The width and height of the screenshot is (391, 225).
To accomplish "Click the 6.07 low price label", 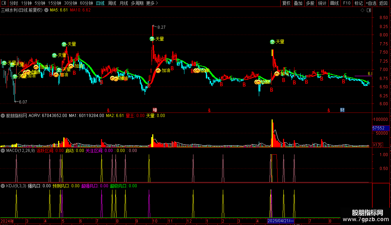I will coord(23,102).
